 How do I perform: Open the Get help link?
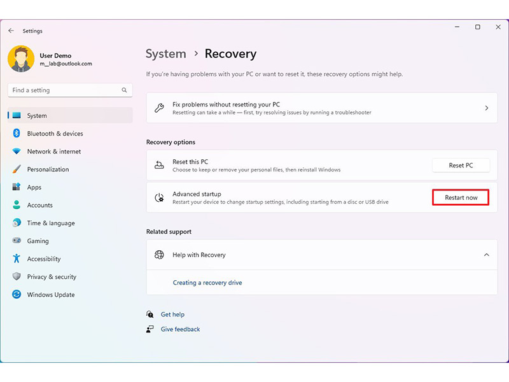pyautogui.click(x=172, y=315)
